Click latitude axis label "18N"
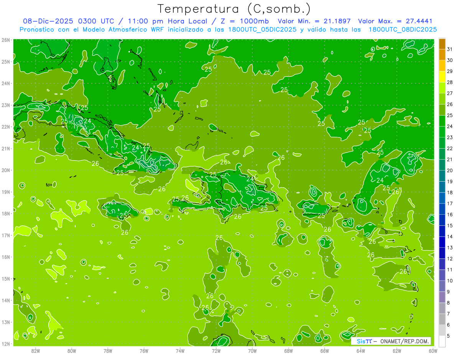Screen dimensions: 460x356 (x=6, y=214)
